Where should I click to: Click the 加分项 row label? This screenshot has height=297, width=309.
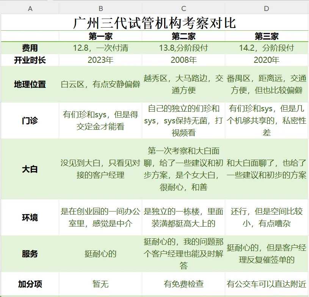click(30, 284)
